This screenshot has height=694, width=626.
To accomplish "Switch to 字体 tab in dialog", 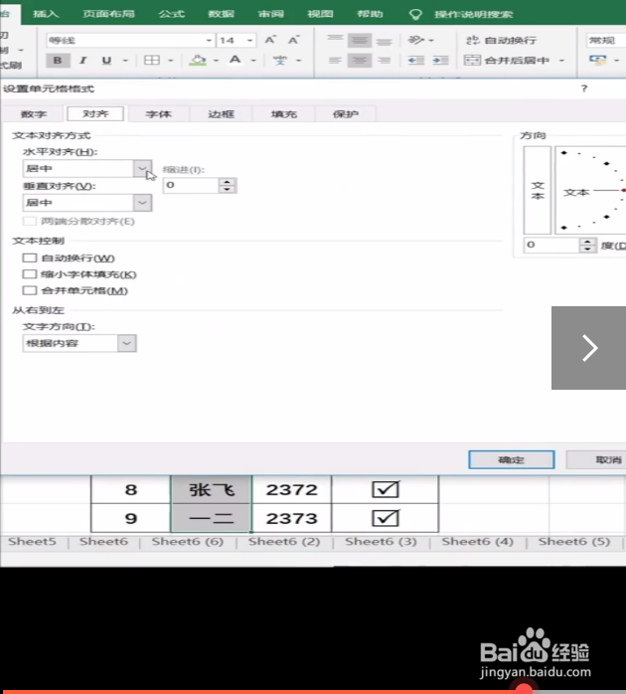I will click(158, 114).
